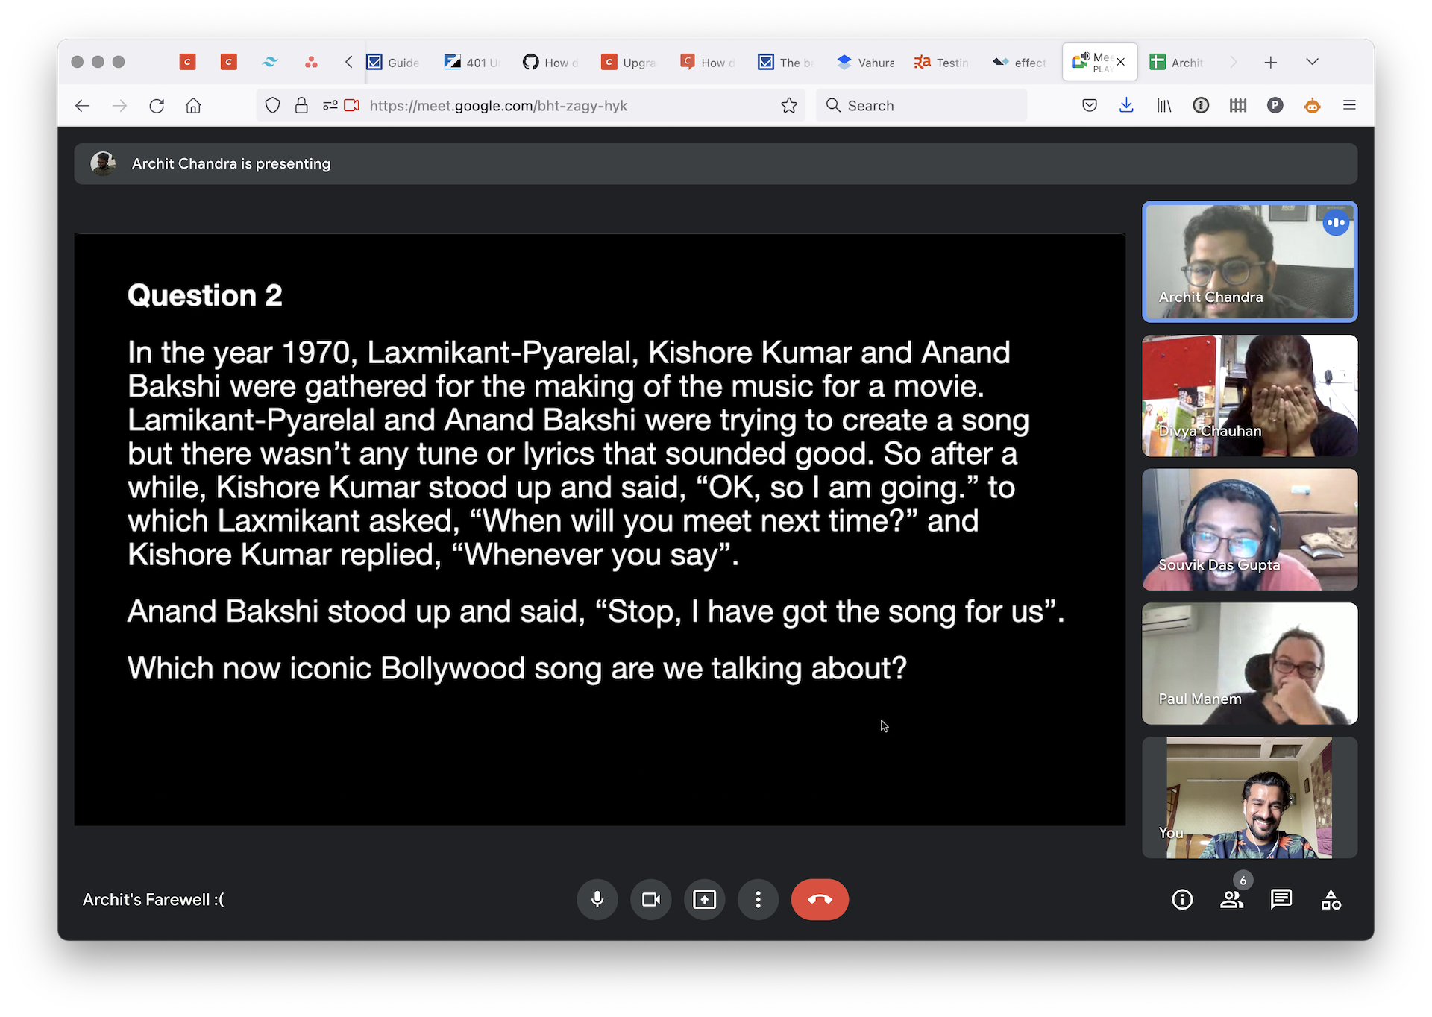Viewport: 1432px width, 1017px height.
Task: Mute your microphone
Action: pyautogui.click(x=597, y=899)
